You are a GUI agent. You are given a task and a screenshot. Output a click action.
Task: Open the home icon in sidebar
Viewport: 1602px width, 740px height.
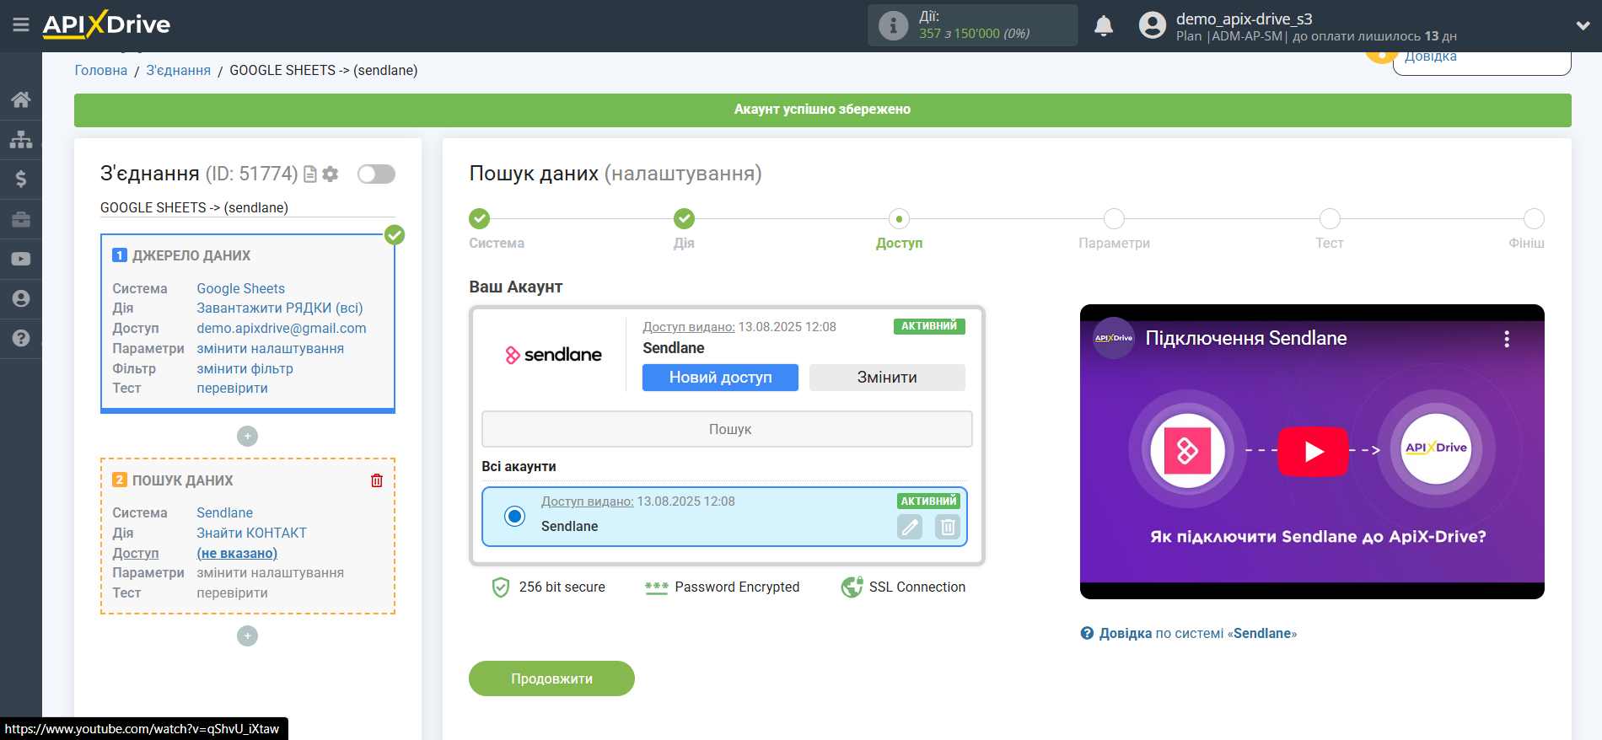[x=21, y=99]
